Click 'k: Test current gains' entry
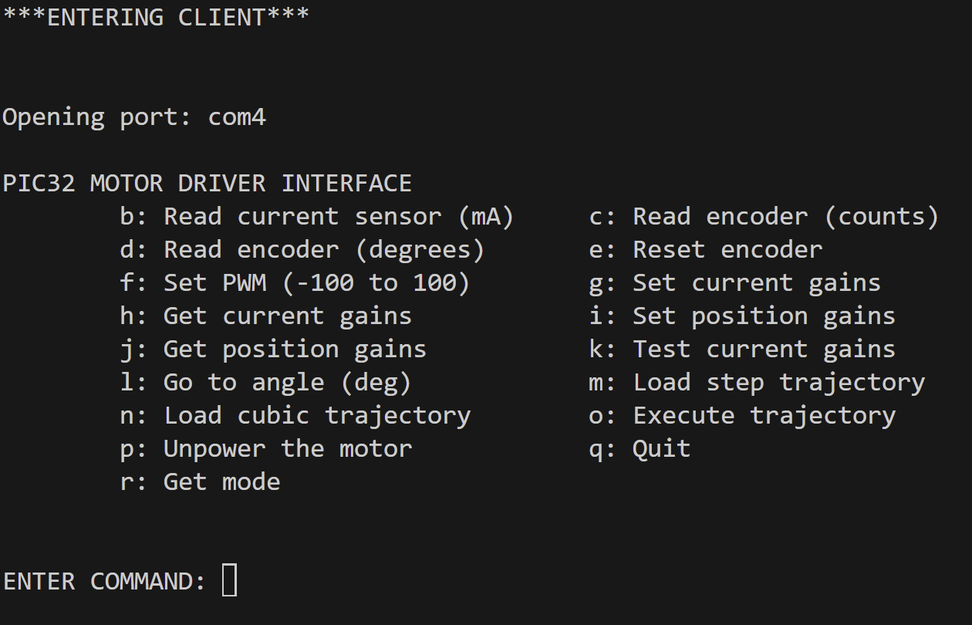This screenshot has width=972, height=625. point(742,350)
